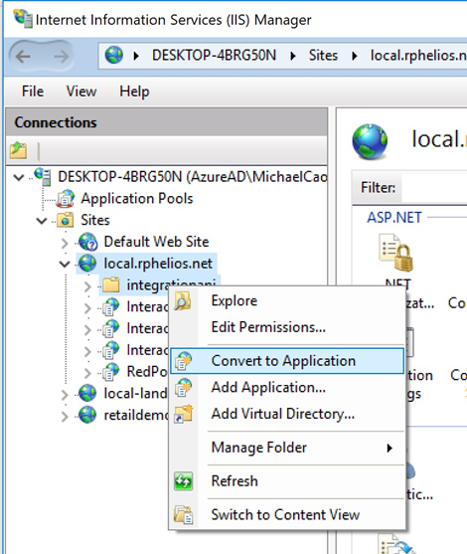Viewport: 467px width, 554px height.
Task: Click the local-land site globe icon
Action: pyautogui.click(x=87, y=393)
